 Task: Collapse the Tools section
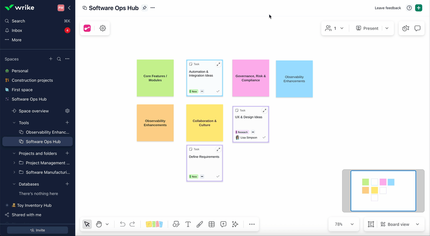pos(14,123)
